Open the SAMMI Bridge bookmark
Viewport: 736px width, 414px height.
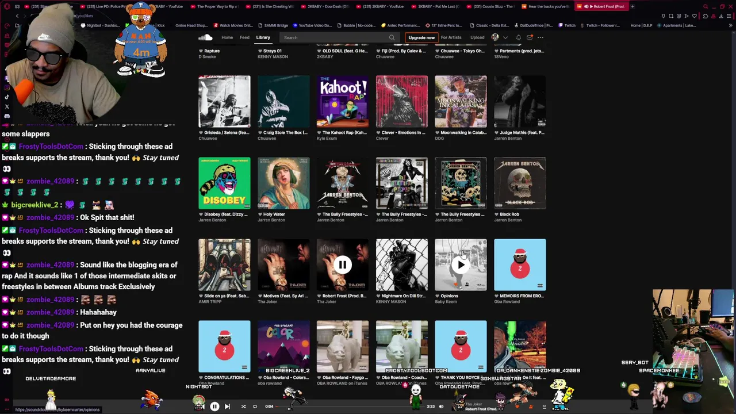[x=273, y=25]
